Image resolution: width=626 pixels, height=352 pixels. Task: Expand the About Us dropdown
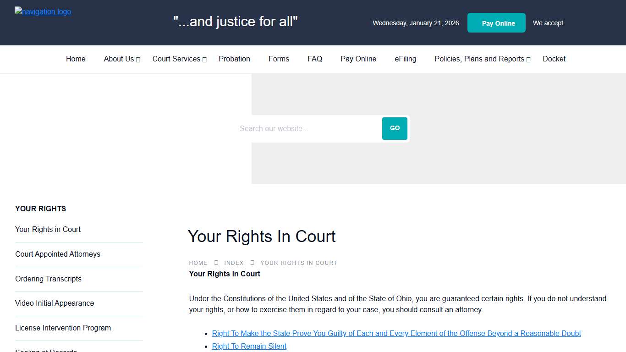[119, 59]
